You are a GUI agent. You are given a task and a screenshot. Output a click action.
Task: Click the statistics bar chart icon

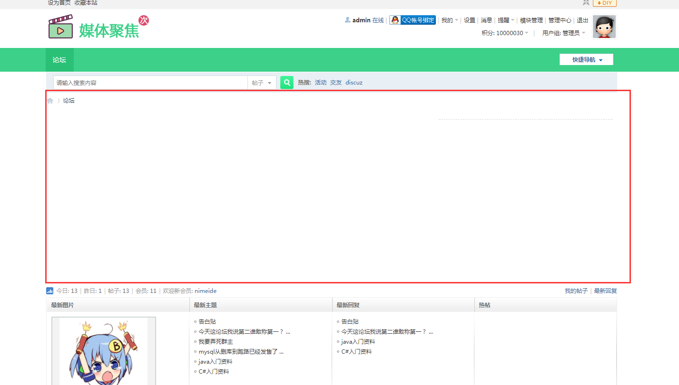tap(49, 291)
